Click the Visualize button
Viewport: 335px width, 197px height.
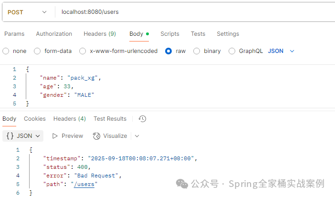click(x=110, y=136)
